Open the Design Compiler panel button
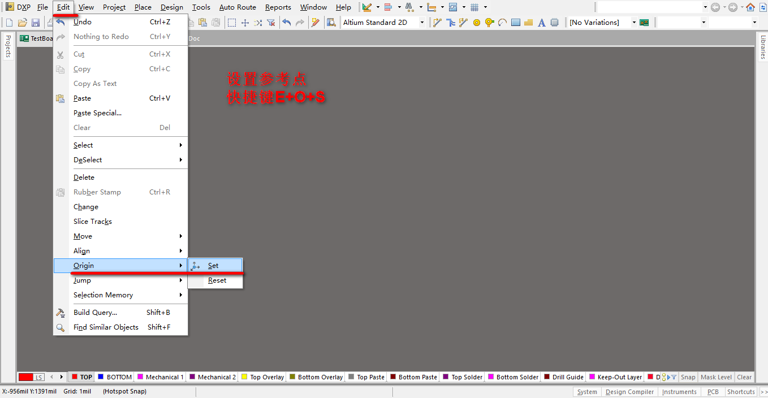 coord(629,392)
